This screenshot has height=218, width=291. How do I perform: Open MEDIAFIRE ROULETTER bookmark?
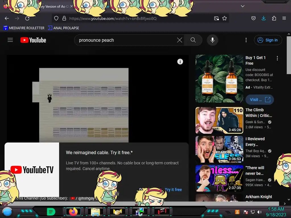click(24, 28)
